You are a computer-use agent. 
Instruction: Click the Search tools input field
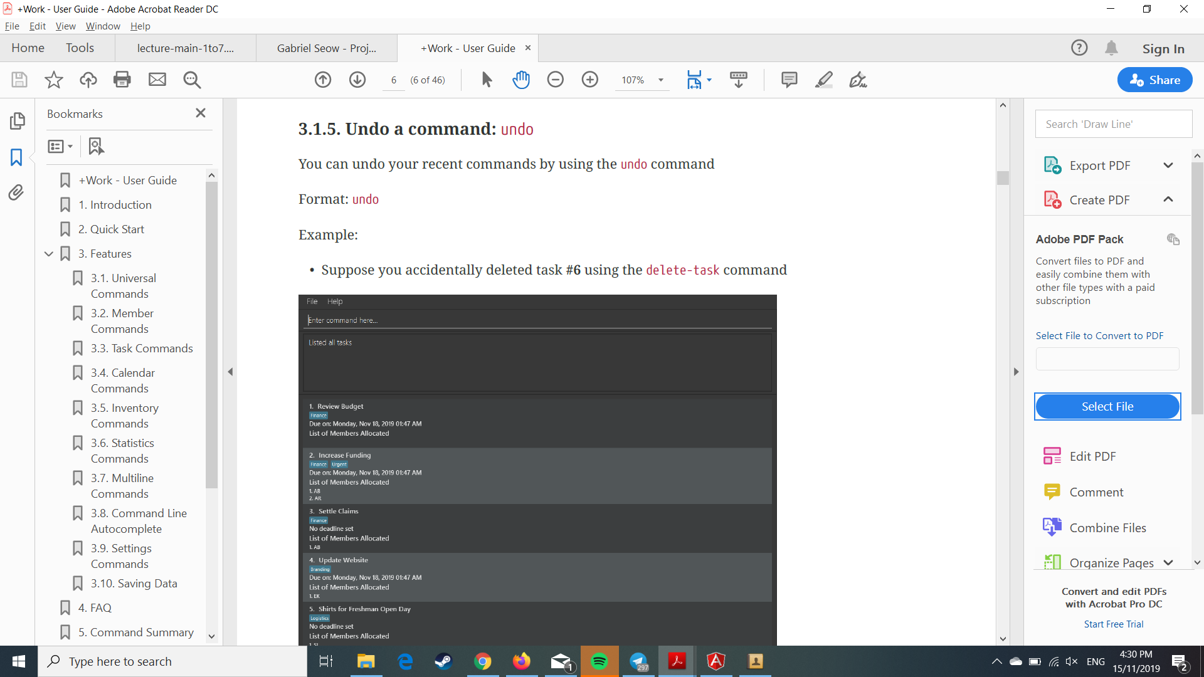click(x=1113, y=124)
